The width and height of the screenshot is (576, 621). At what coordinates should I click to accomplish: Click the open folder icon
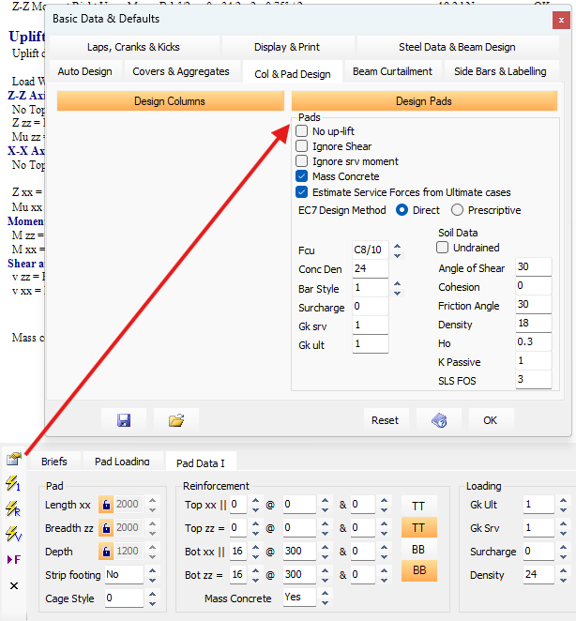tap(176, 420)
